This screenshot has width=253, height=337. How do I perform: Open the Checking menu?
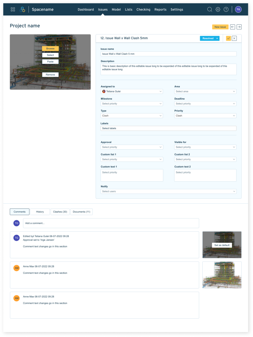(x=143, y=9)
